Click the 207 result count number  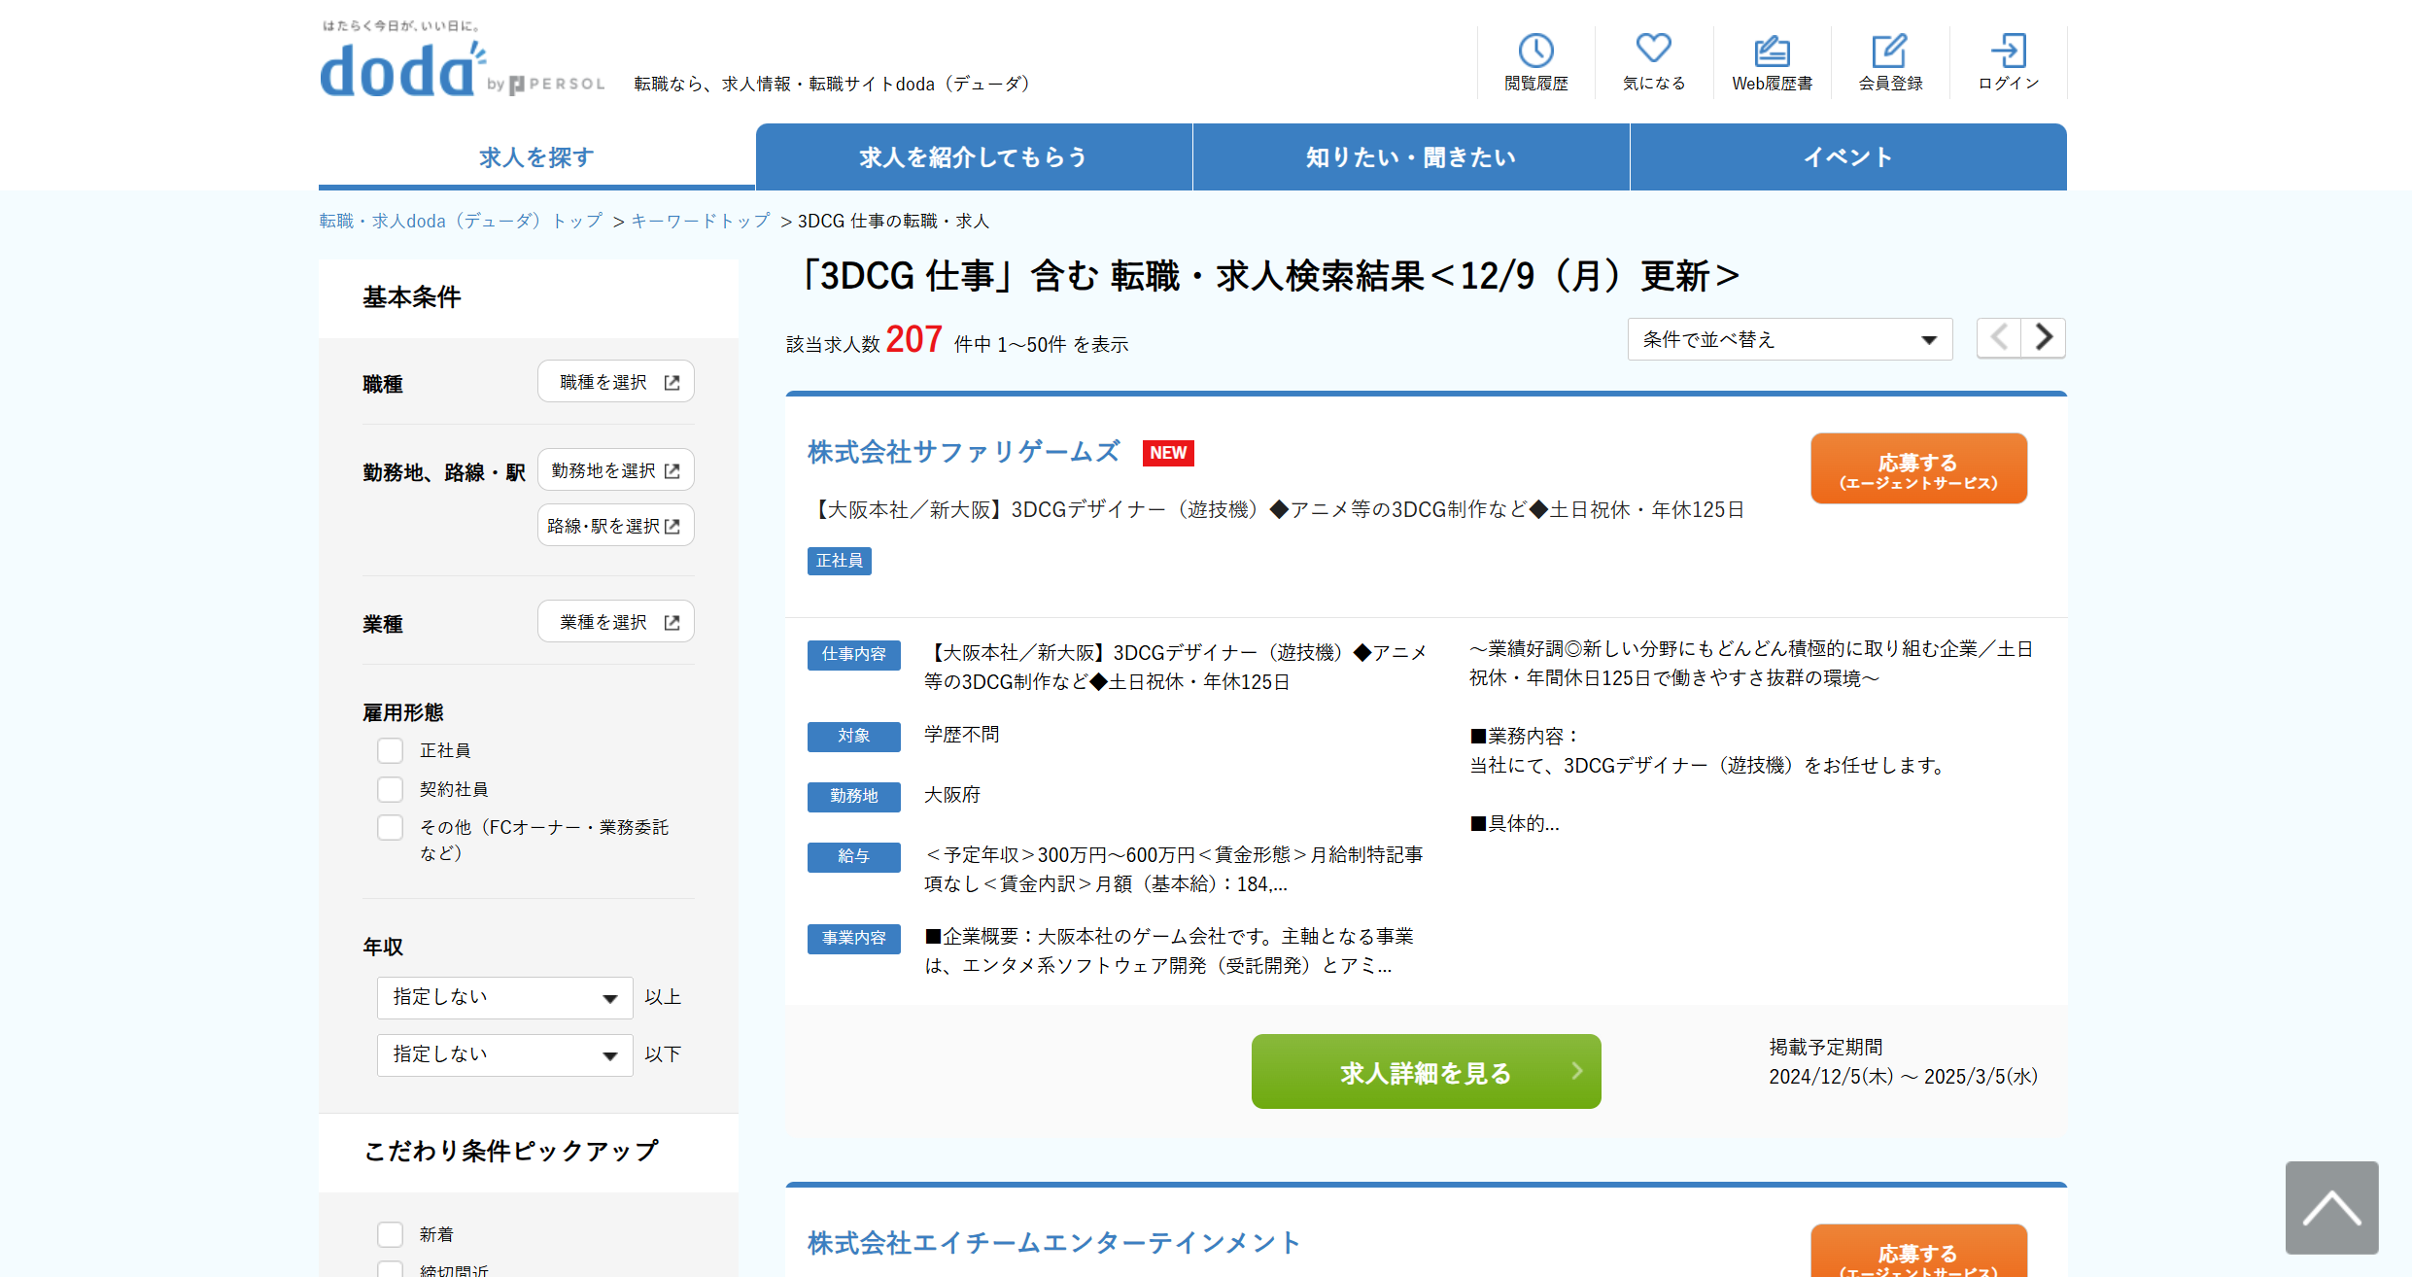pos(913,339)
